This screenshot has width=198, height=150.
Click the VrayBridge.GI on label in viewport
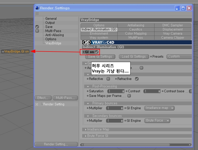click(x=15, y=52)
